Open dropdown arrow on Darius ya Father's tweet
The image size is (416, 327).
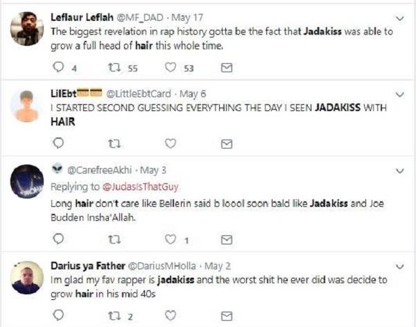point(399,265)
